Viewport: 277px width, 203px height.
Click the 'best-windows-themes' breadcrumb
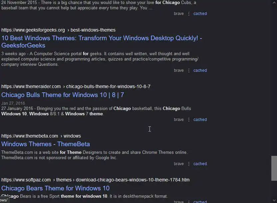pos(93,30)
